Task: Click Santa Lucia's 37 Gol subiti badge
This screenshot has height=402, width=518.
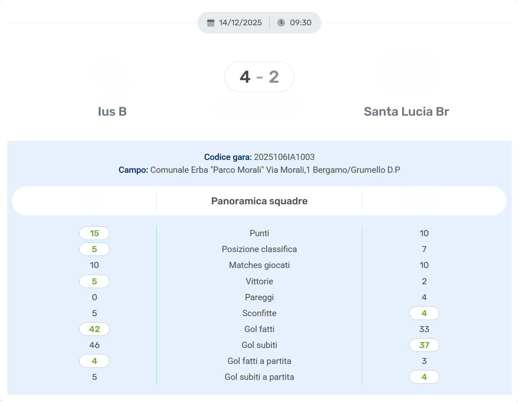Action: tap(424, 345)
